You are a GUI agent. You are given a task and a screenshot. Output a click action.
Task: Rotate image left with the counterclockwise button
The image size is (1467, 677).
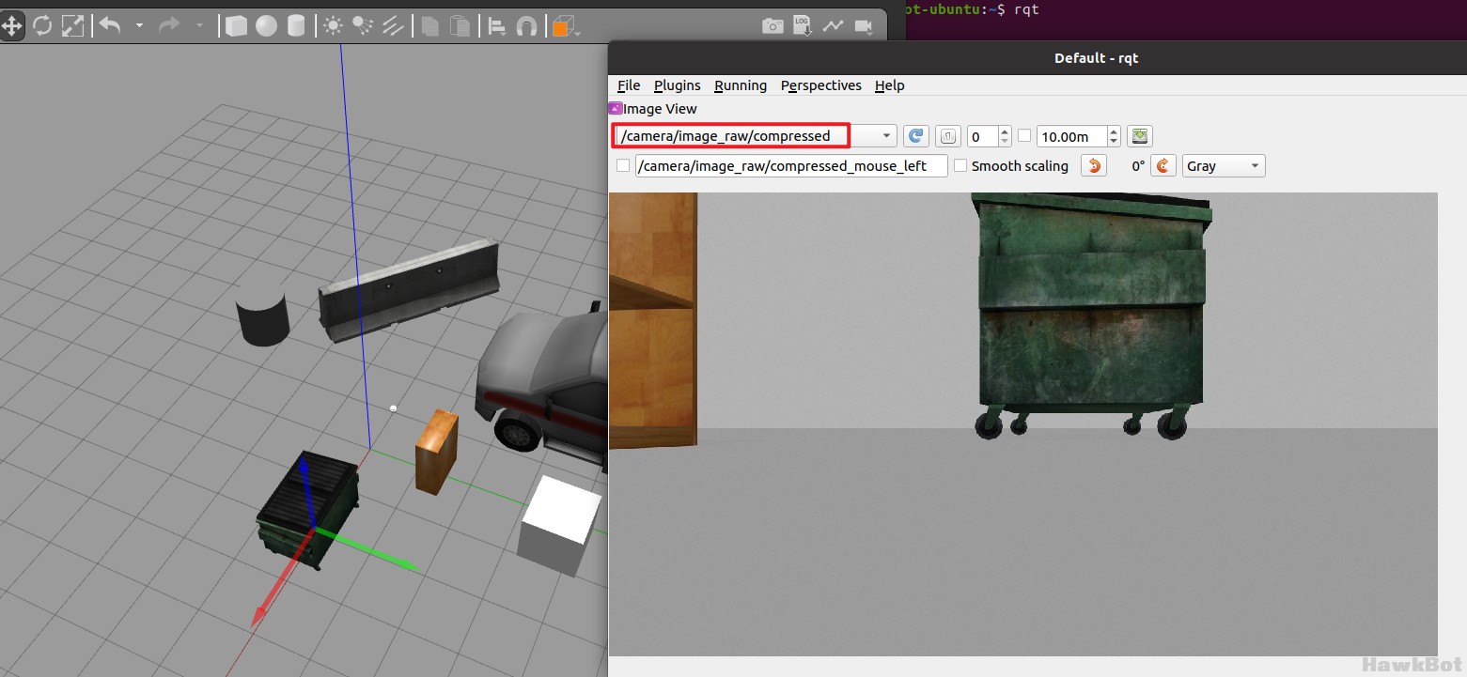(x=1093, y=166)
